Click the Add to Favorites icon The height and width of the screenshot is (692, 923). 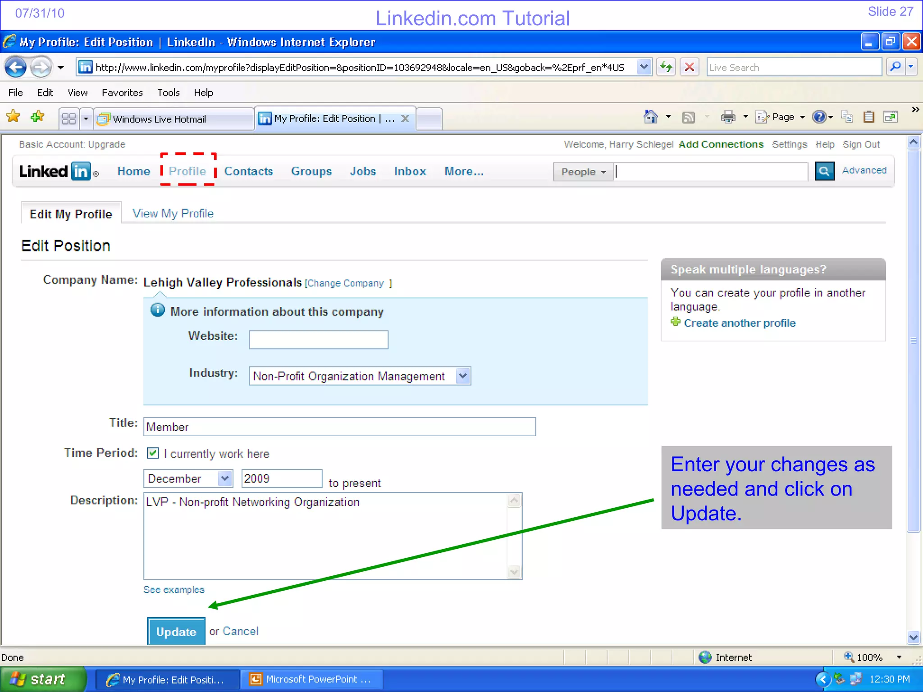37,117
